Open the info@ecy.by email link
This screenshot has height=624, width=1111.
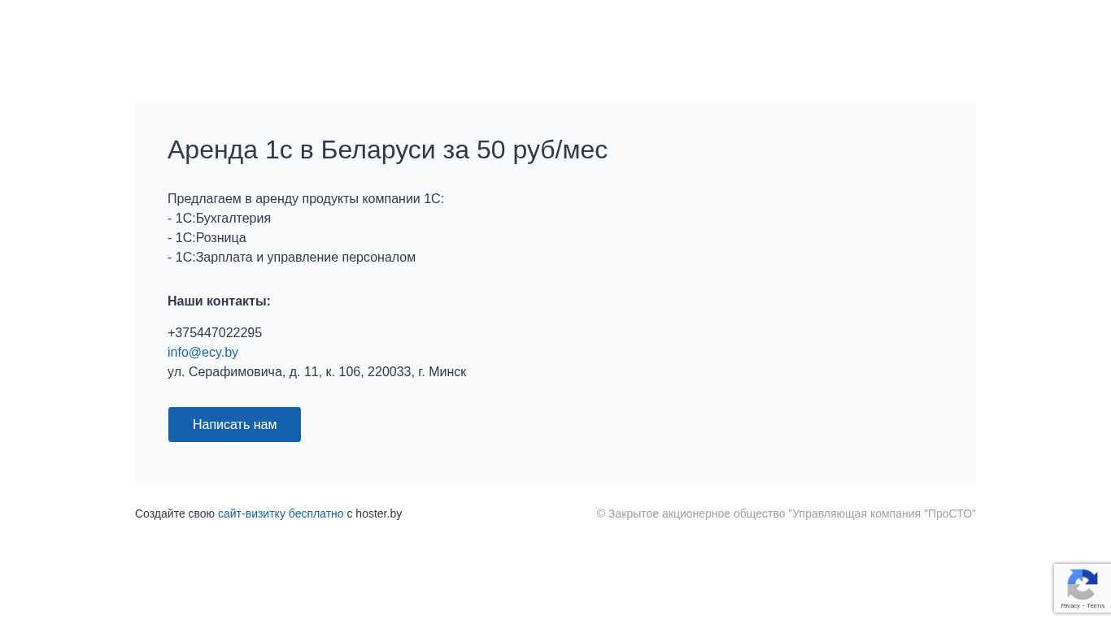[203, 353]
